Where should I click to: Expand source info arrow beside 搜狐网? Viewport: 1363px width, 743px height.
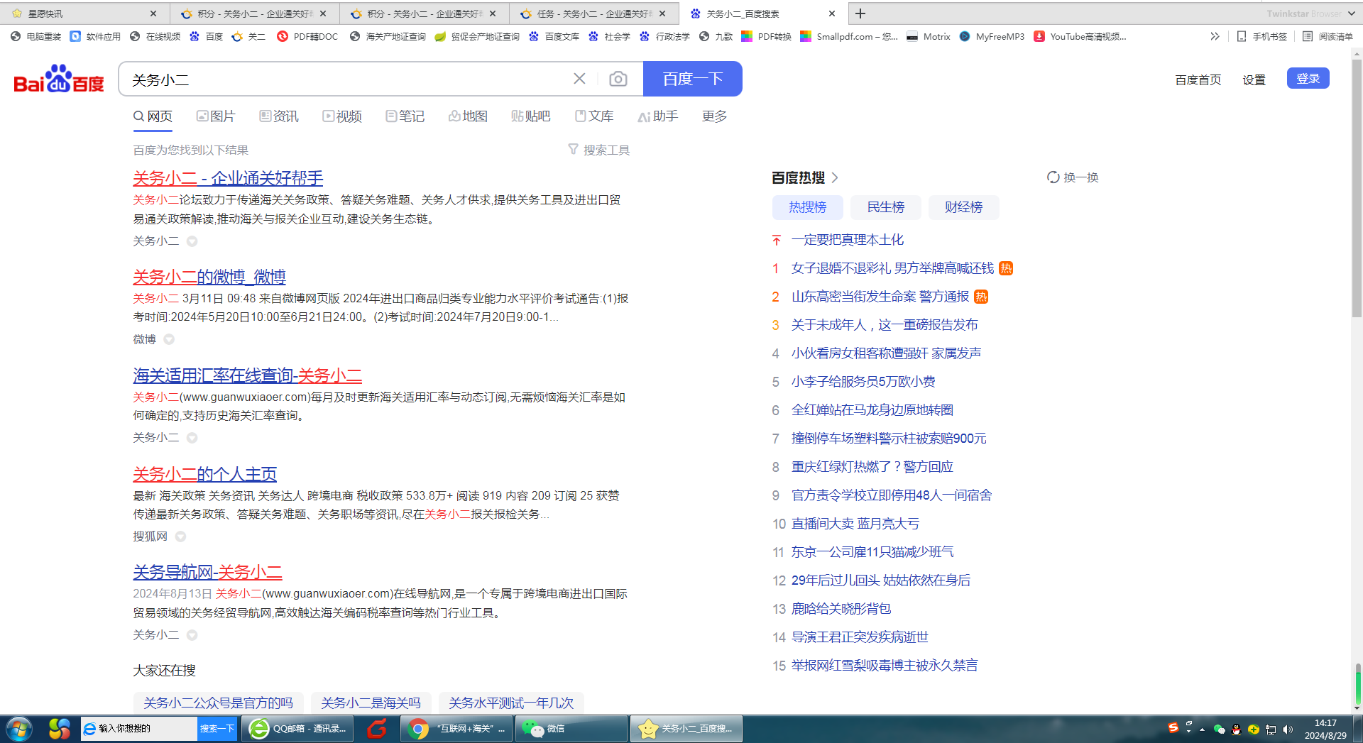[180, 536]
